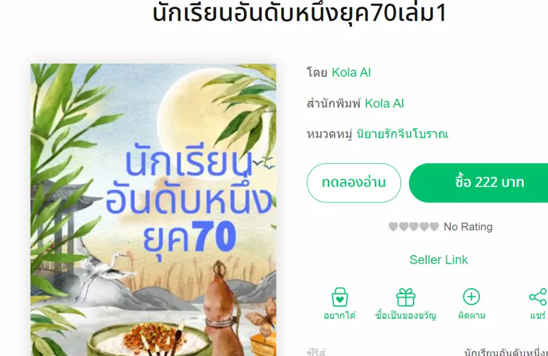This screenshot has height=356, width=548.
Task: Select the third heart in rating
Action: (414, 227)
